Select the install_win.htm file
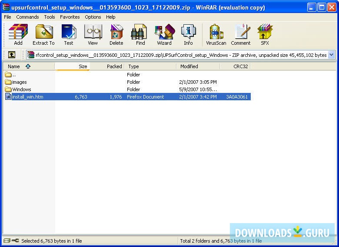339x247 pixels. point(27,97)
